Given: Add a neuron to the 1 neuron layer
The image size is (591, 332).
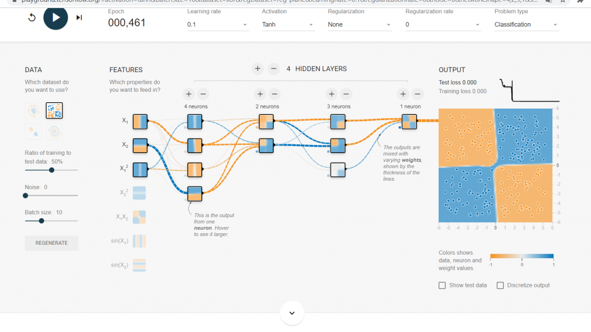Looking at the screenshot, I should pos(403,94).
